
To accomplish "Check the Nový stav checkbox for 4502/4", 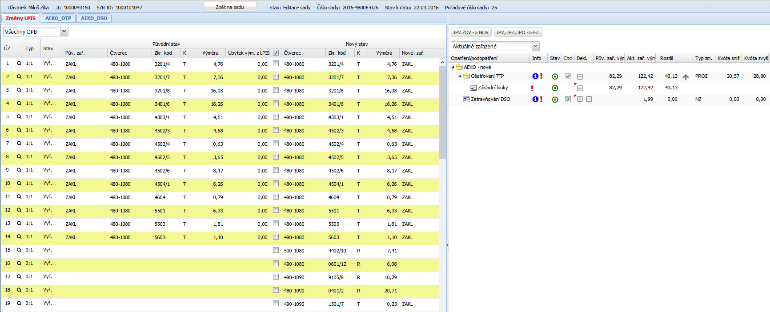I will pos(276,144).
